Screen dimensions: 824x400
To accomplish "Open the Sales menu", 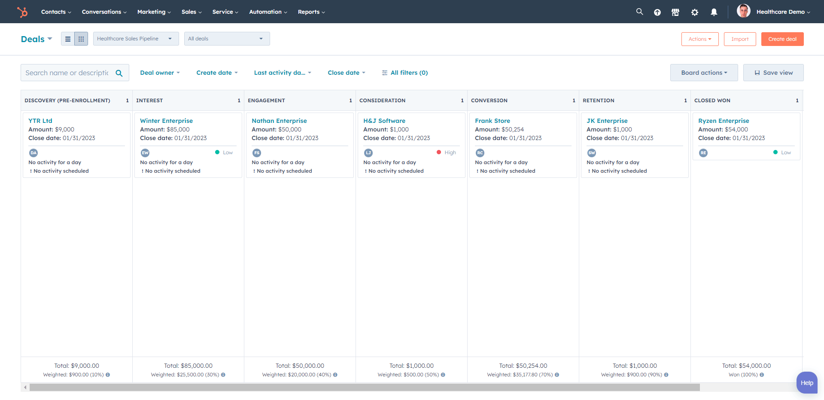I will coord(192,12).
